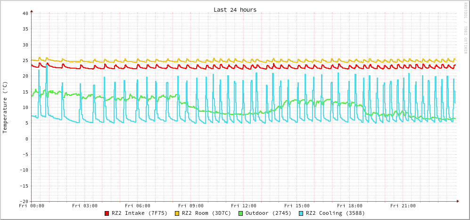Click the positive 20 value on the temperature axis
Screen dimensions: 470x220
(25, 76)
